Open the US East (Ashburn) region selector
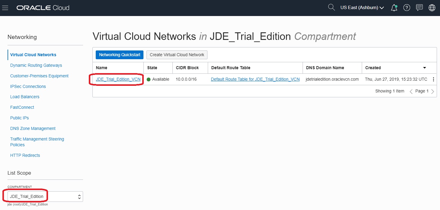 [362, 7]
